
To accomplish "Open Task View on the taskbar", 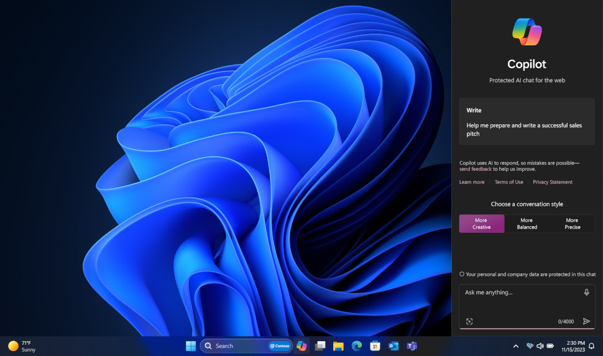I will click(320, 346).
